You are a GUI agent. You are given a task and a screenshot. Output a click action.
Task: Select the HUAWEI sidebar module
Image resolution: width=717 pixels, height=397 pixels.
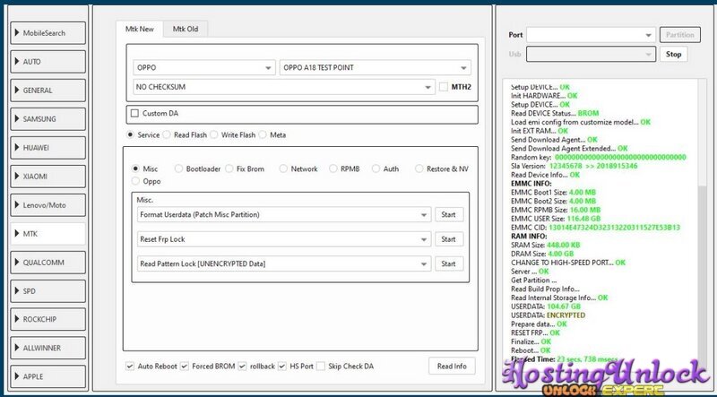(x=48, y=147)
